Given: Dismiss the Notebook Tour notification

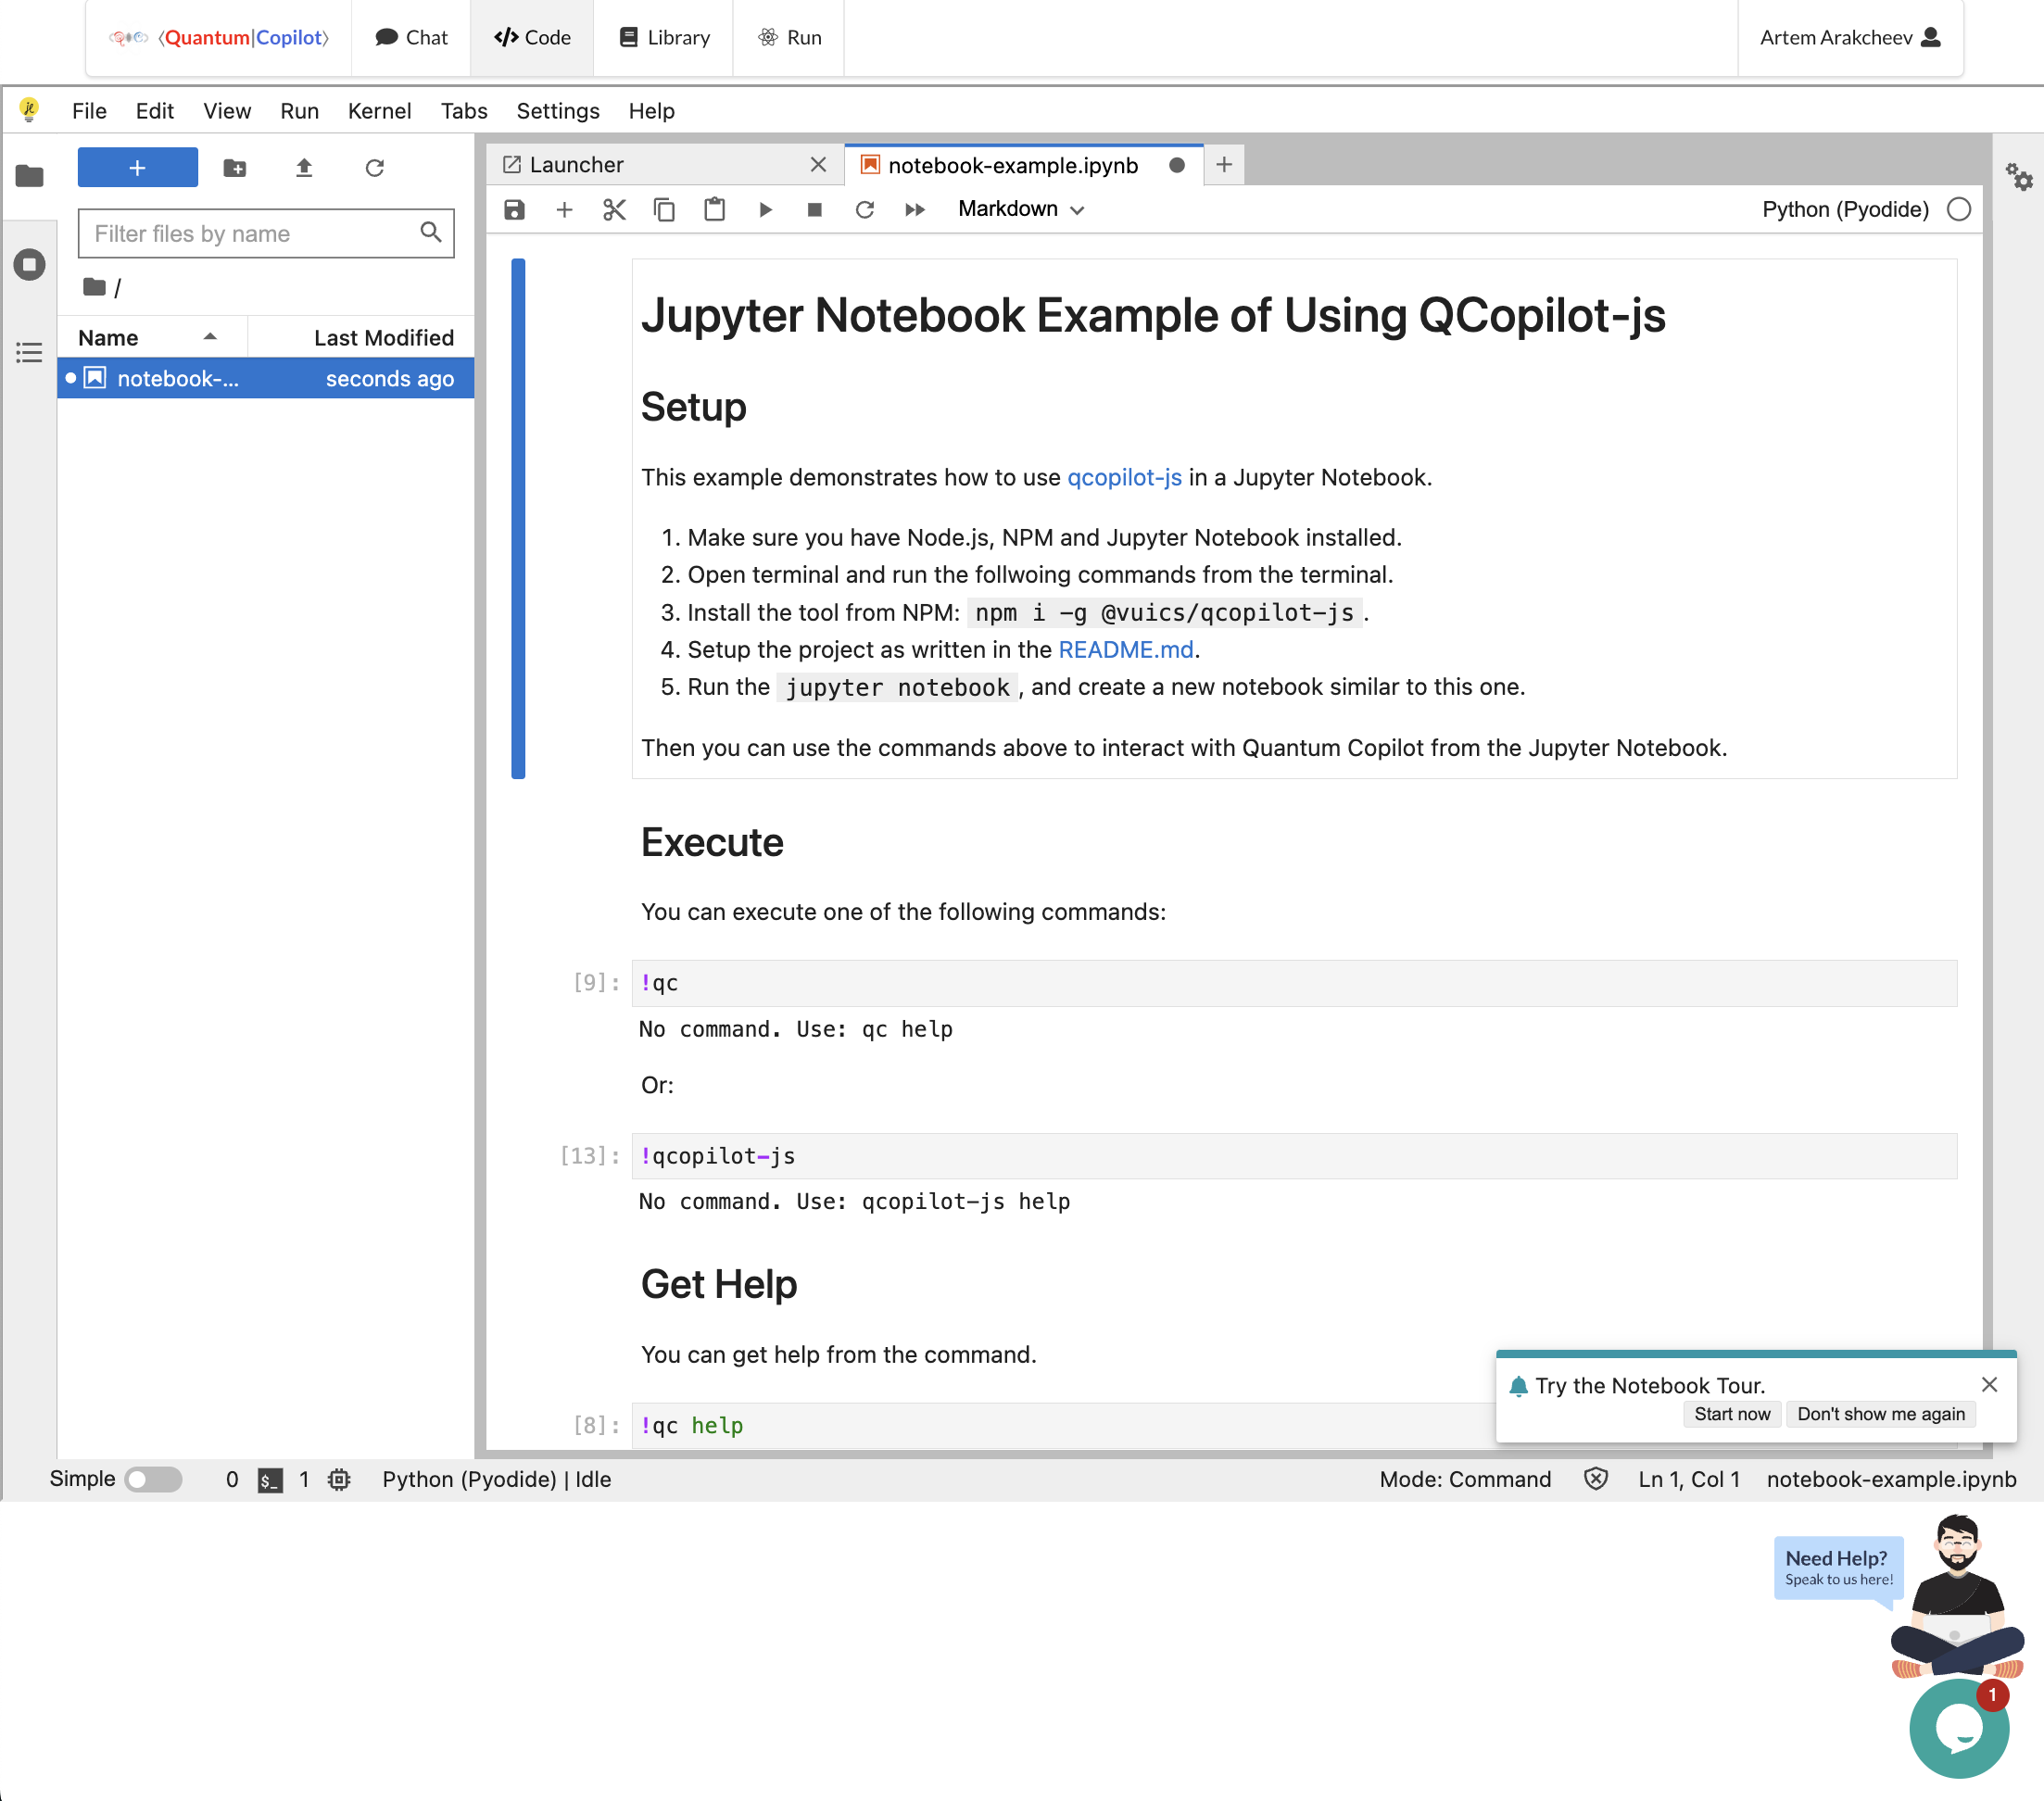Looking at the screenshot, I should [x=1989, y=1384].
